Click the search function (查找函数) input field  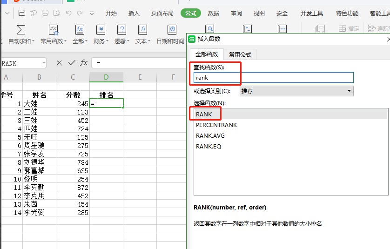[x=273, y=78]
